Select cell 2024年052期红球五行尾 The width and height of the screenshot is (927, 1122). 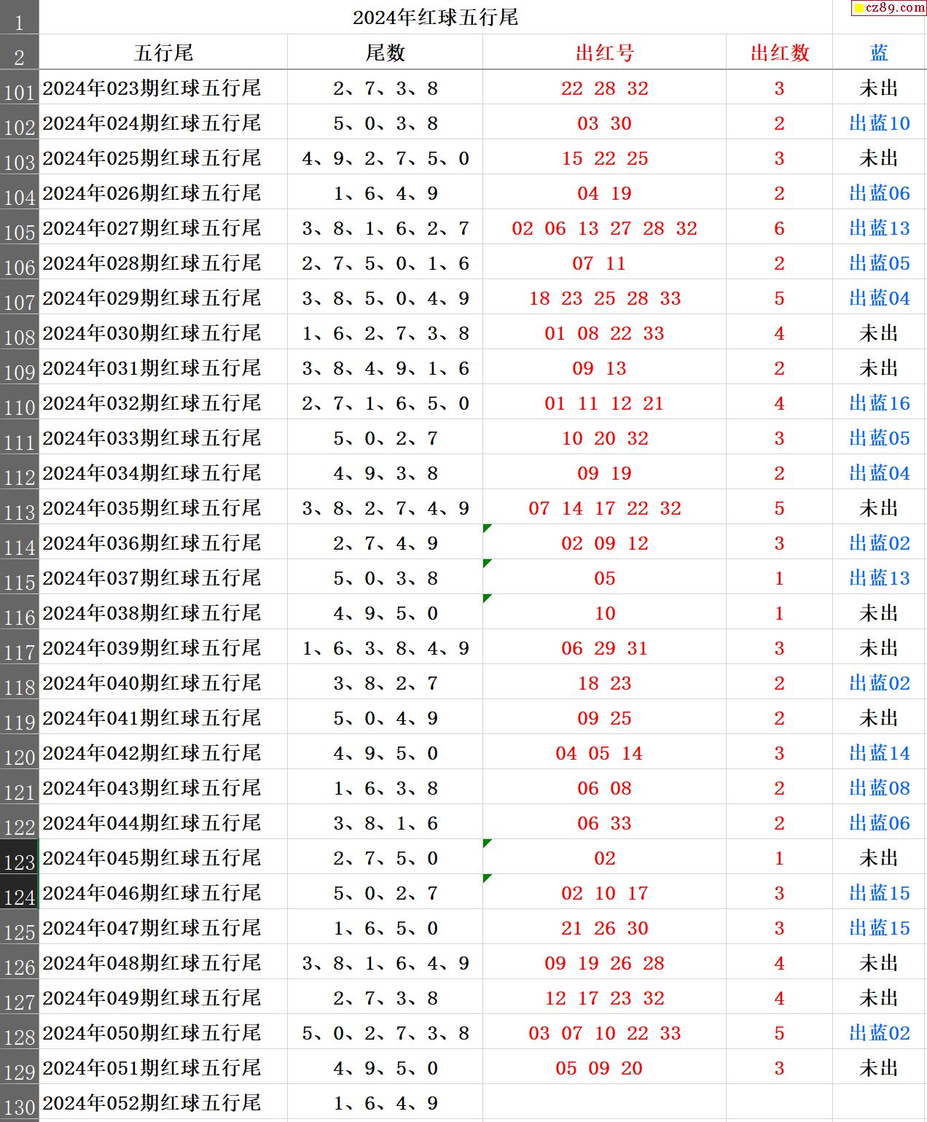[x=163, y=1102]
